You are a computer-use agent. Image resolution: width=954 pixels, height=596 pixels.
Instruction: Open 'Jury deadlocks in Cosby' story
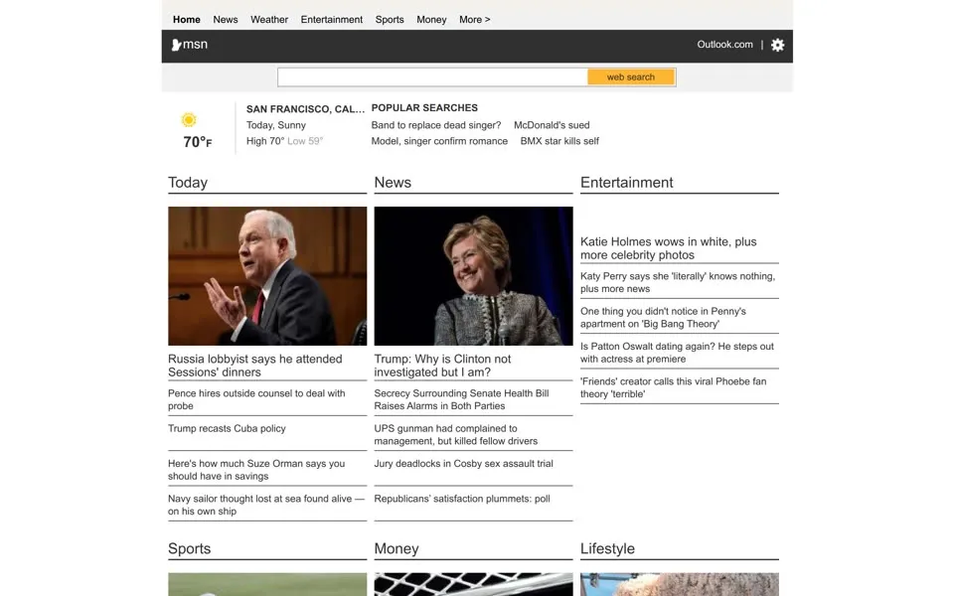(x=464, y=464)
